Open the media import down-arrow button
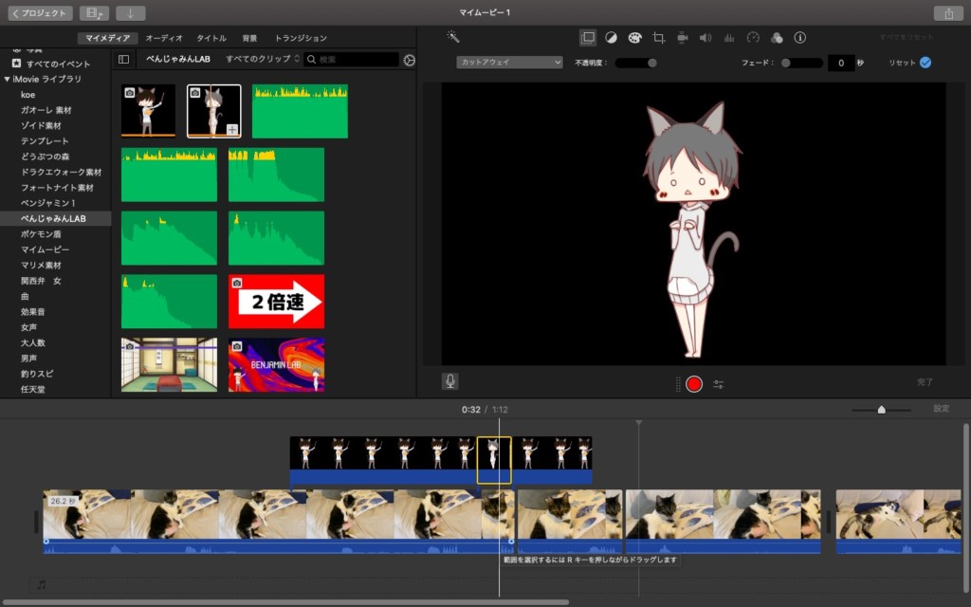The height and width of the screenshot is (607, 971). pyautogui.click(x=130, y=13)
